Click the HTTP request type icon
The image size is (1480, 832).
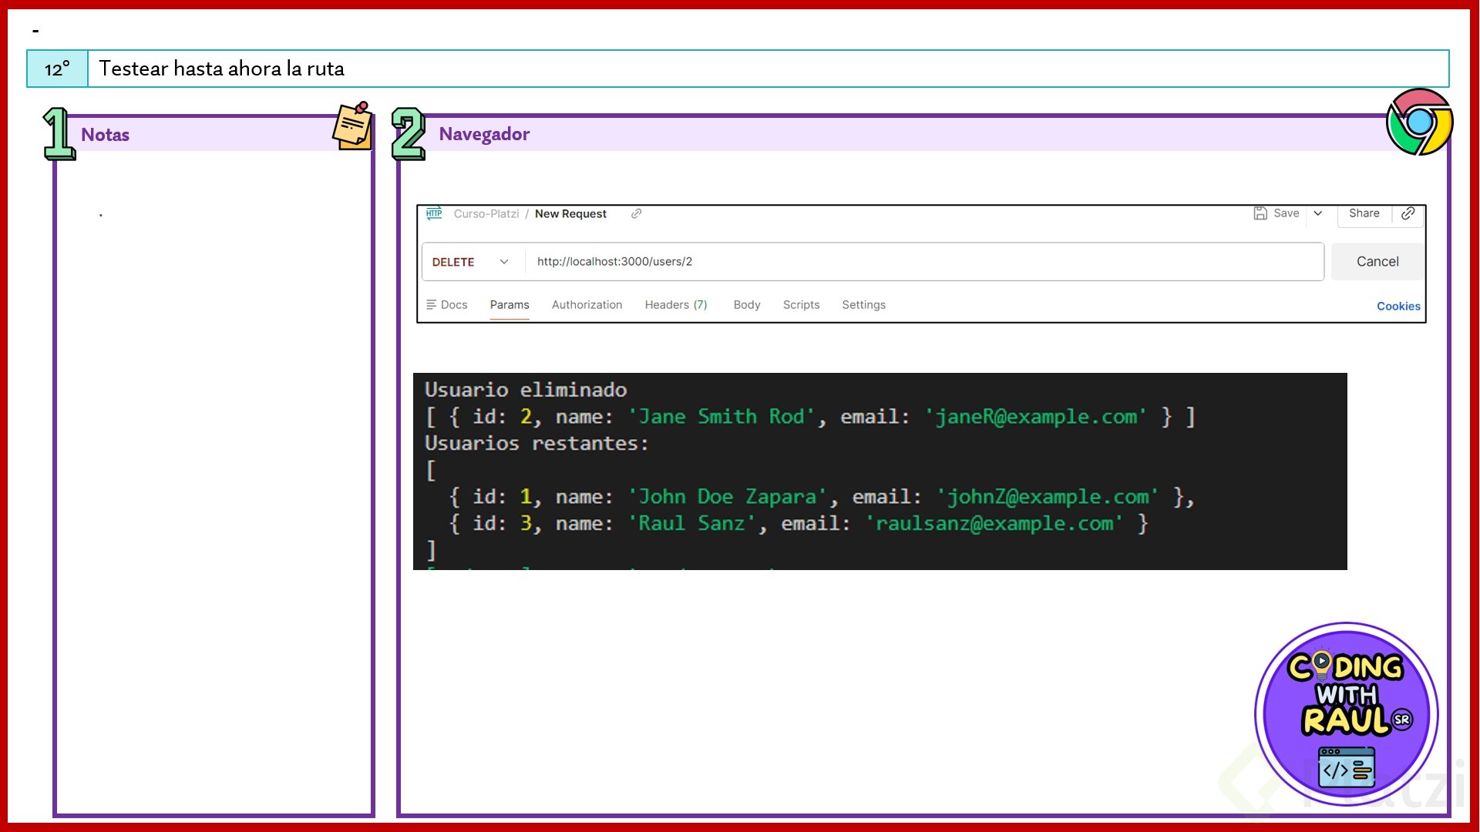pyautogui.click(x=434, y=213)
